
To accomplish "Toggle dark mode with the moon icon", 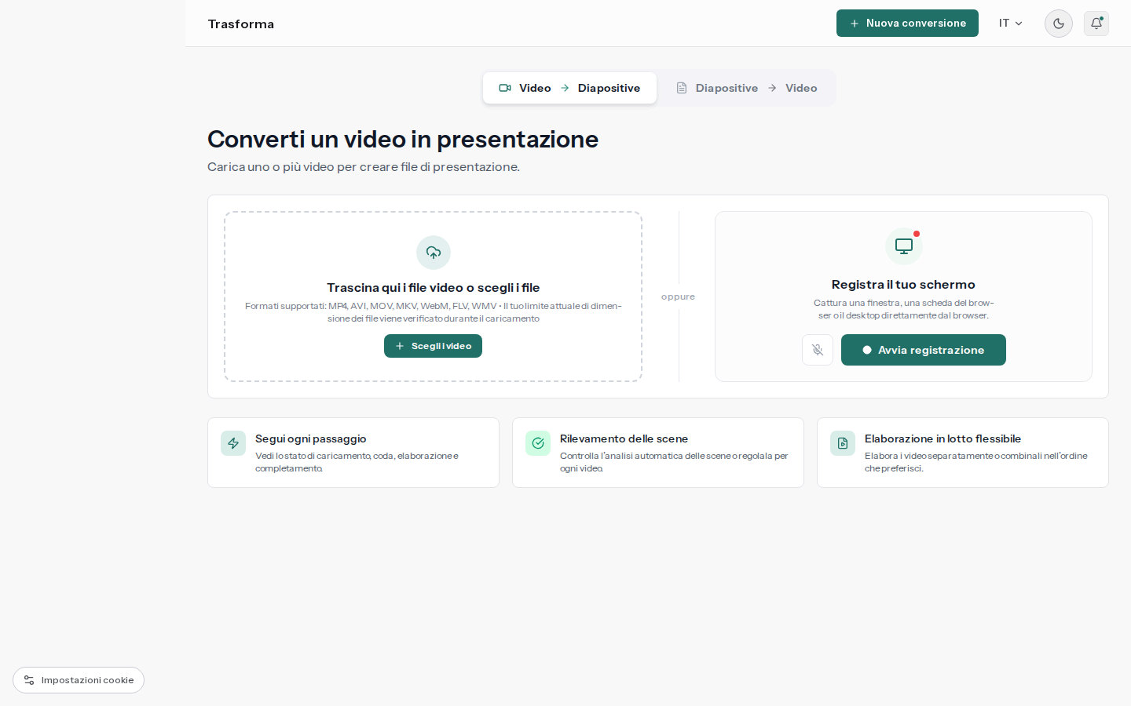I will [1058, 24].
